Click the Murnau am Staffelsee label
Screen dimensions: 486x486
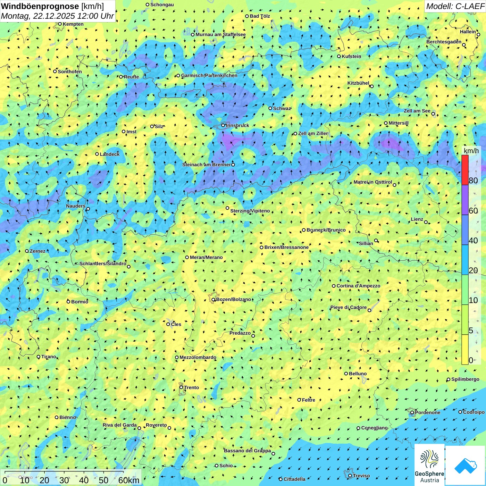220,34
